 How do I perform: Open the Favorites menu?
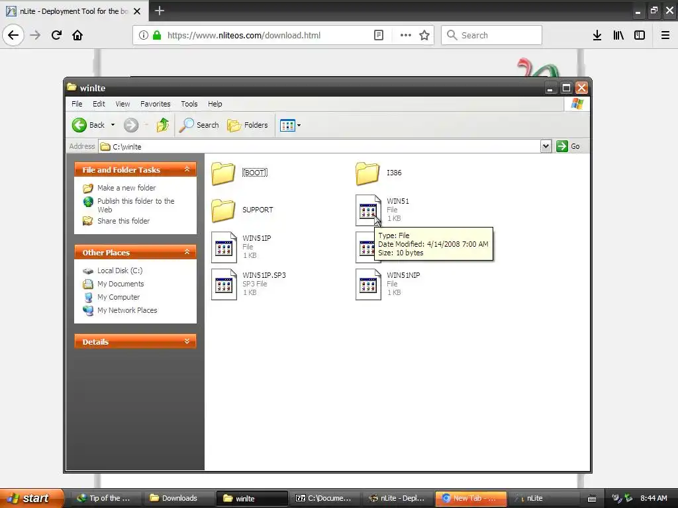coord(155,104)
